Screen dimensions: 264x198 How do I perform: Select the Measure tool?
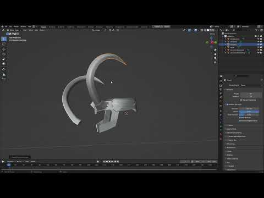(x=4, y=74)
